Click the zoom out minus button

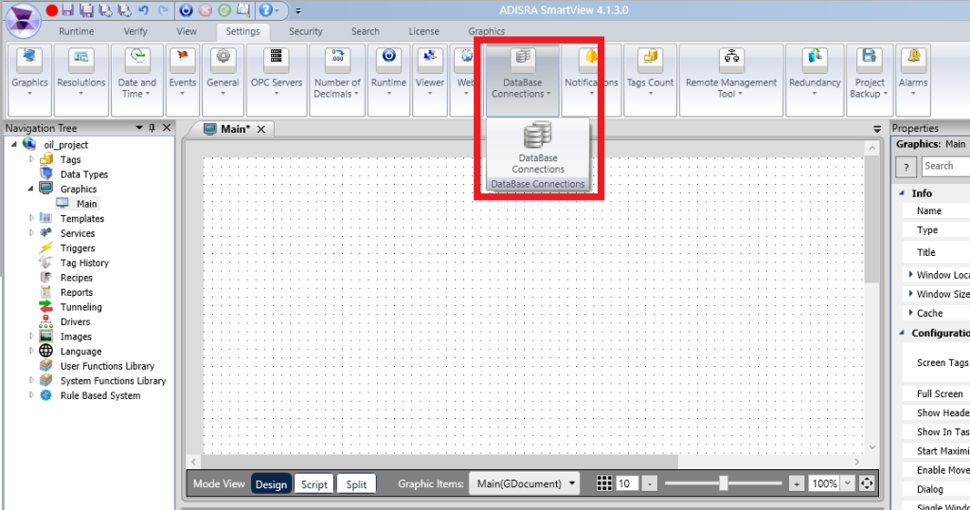[649, 483]
